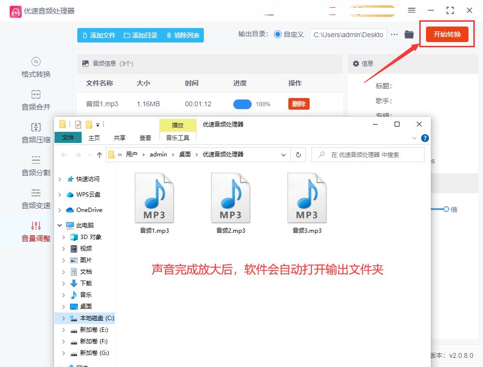This screenshot has height=367, width=483.
Task: Expand the OneDrive tree node
Action: (60, 210)
